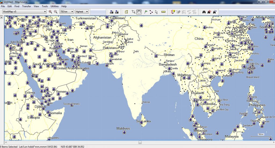275x148 pixels.
Task: Select the hand pan tool
Action: (x=139, y=12)
